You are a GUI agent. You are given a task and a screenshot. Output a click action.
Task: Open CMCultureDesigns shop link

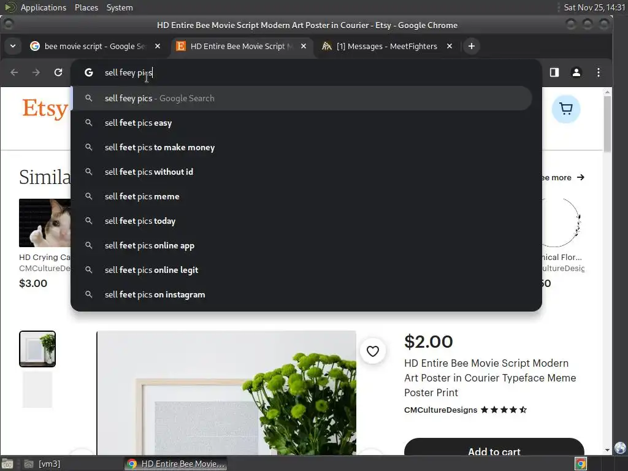click(440, 410)
